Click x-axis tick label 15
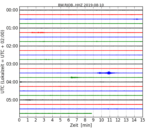162x130 pixels. coord(143,120)
